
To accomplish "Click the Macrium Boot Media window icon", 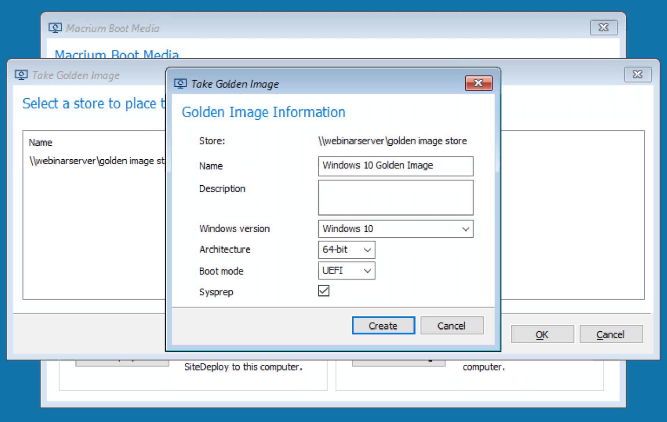I will [55, 28].
